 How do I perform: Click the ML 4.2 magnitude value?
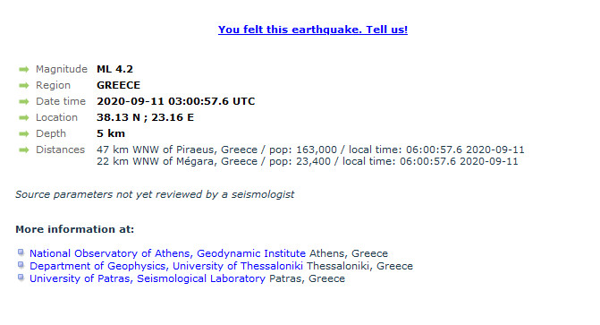(114, 69)
